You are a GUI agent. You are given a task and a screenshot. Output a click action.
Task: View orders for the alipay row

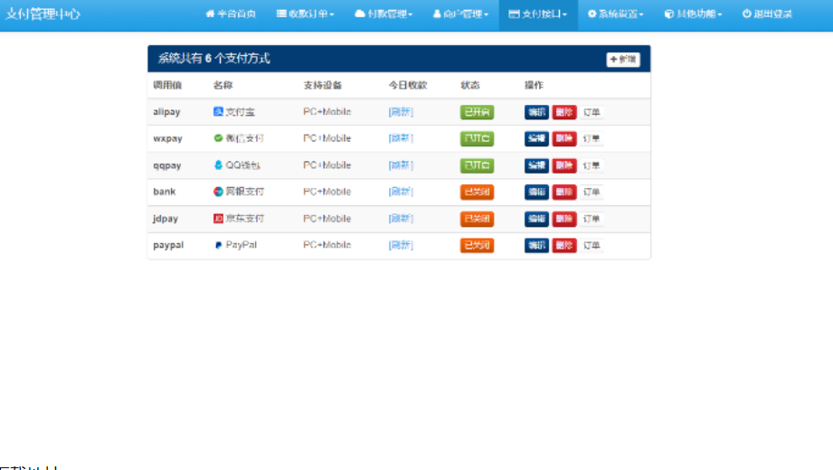point(592,112)
